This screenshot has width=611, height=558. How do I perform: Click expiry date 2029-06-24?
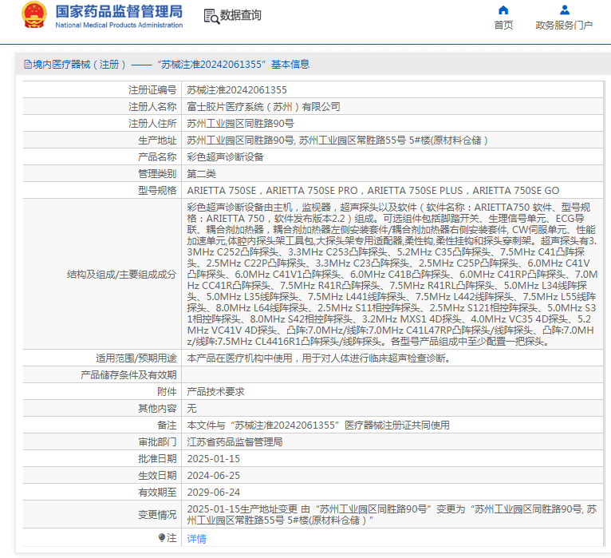pyautogui.click(x=214, y=493)
